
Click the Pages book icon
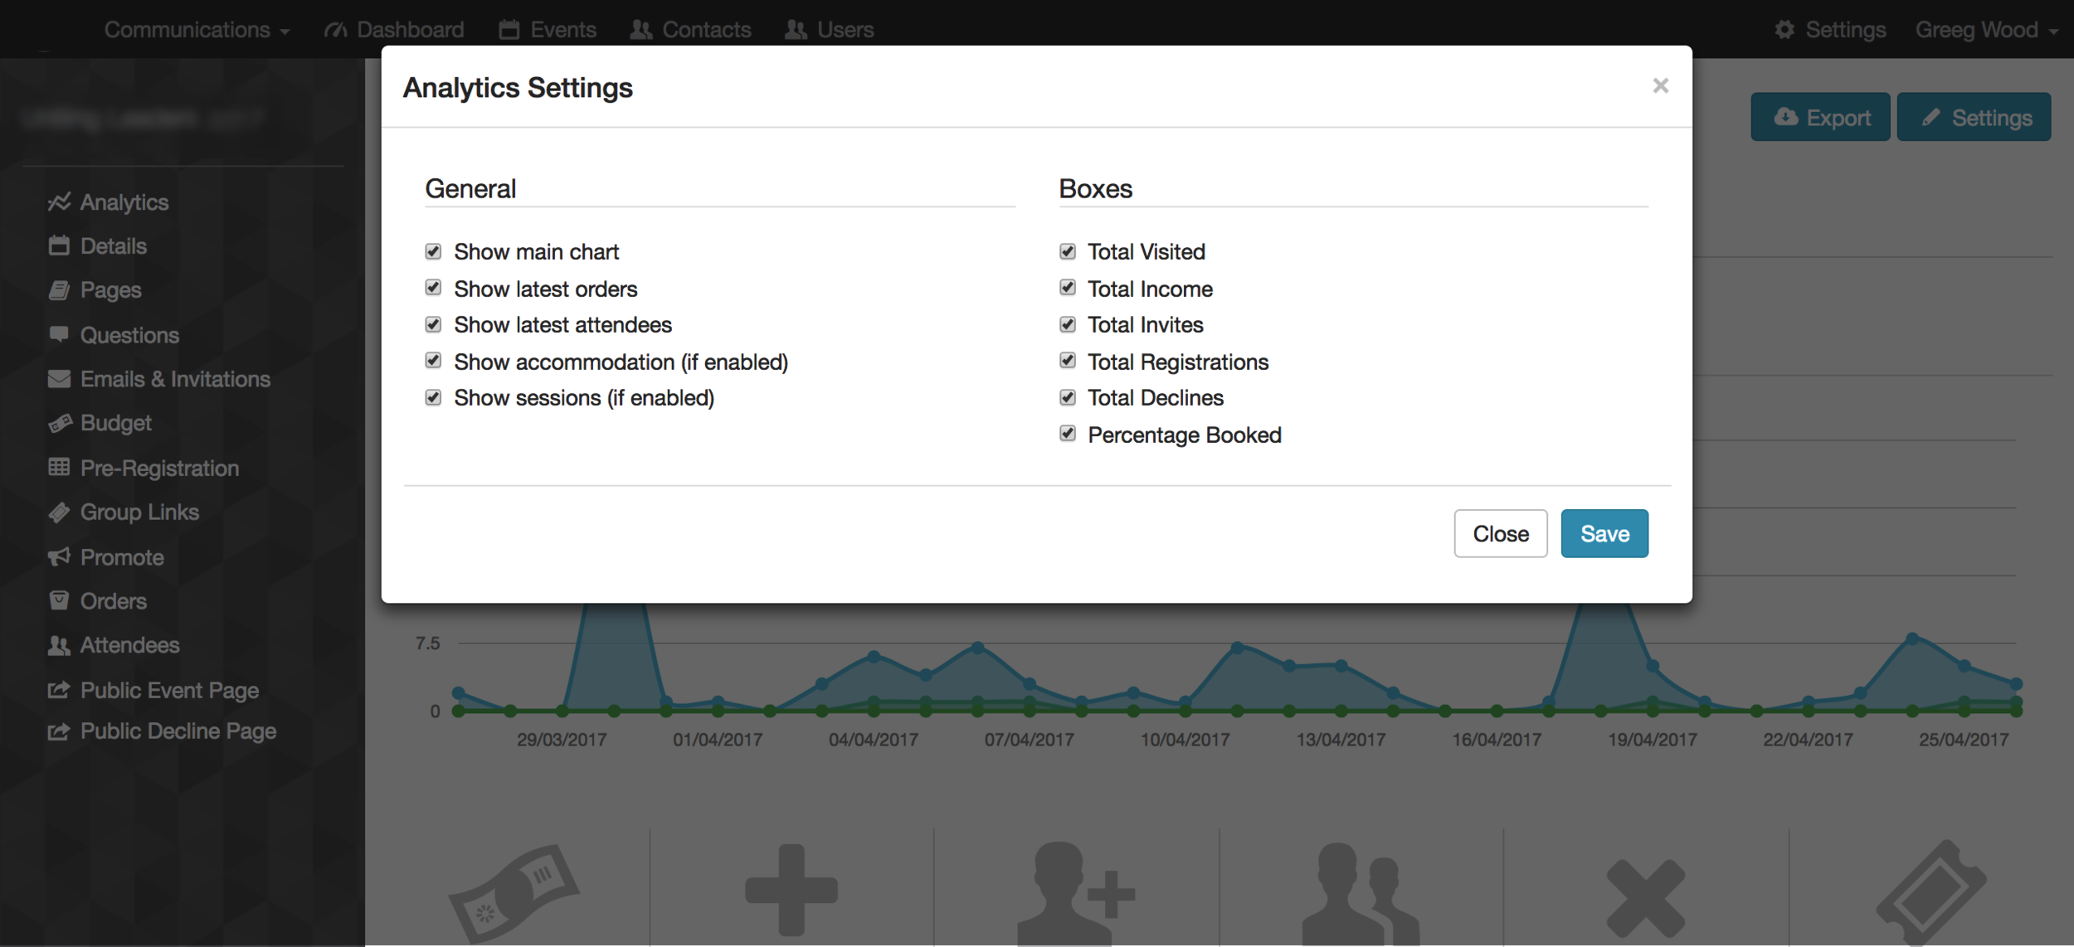tap(59, 289)
